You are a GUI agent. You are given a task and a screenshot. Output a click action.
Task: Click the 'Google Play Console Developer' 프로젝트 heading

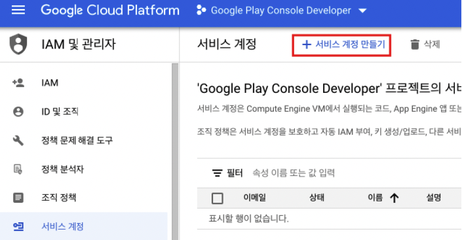point(329,88)
